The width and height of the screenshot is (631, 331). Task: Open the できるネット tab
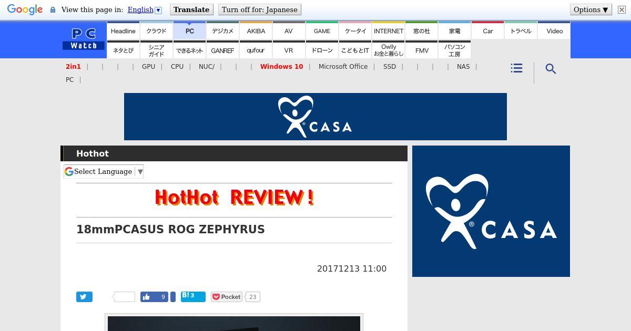(189, 50)
